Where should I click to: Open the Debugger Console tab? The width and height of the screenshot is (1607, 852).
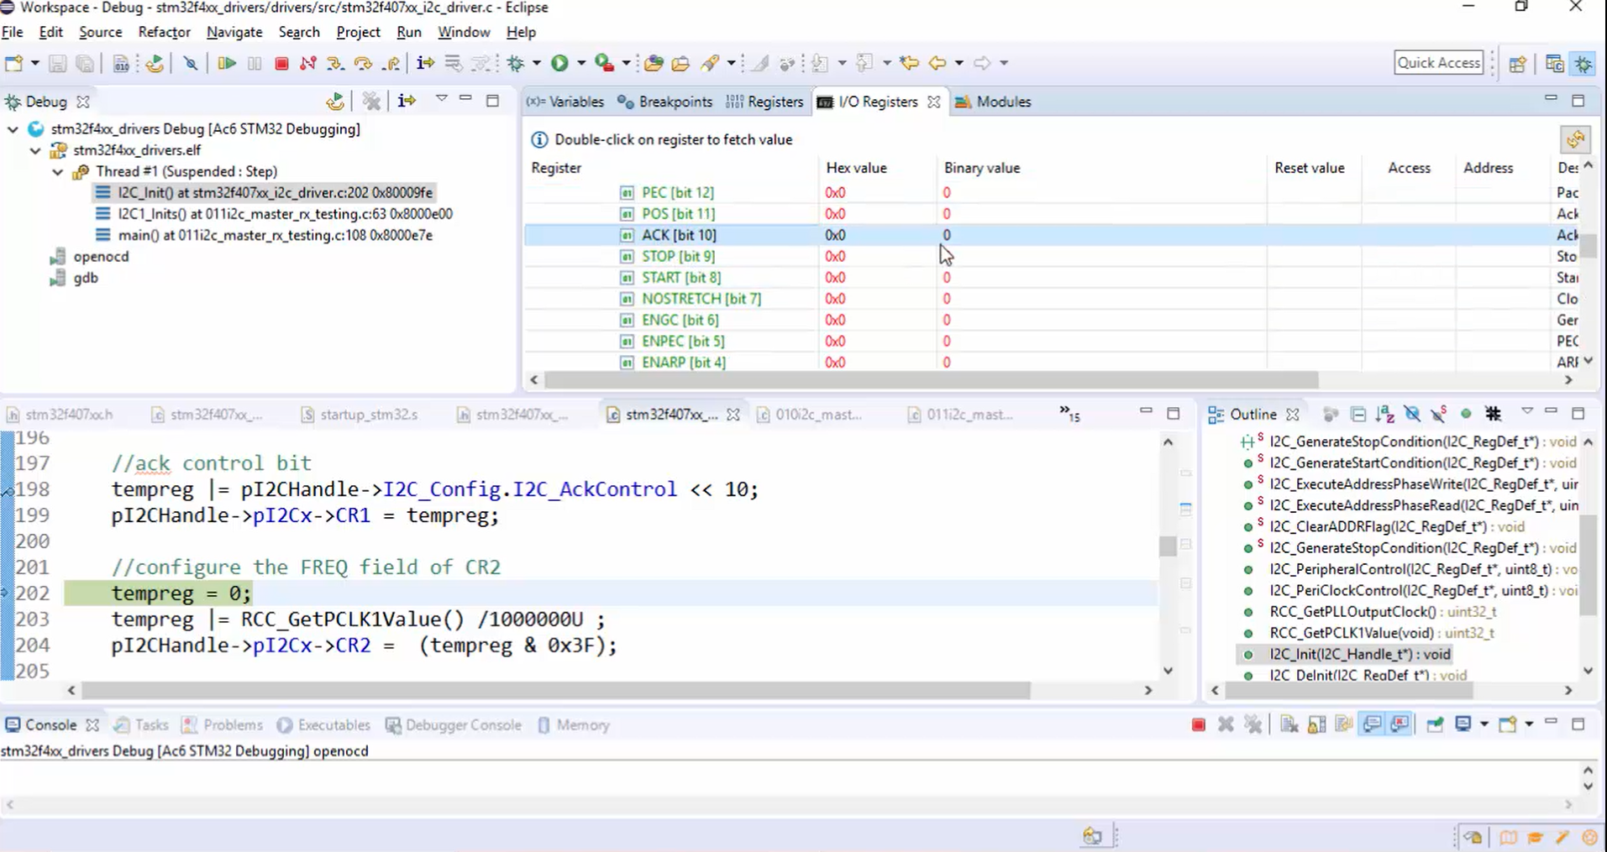454,725
